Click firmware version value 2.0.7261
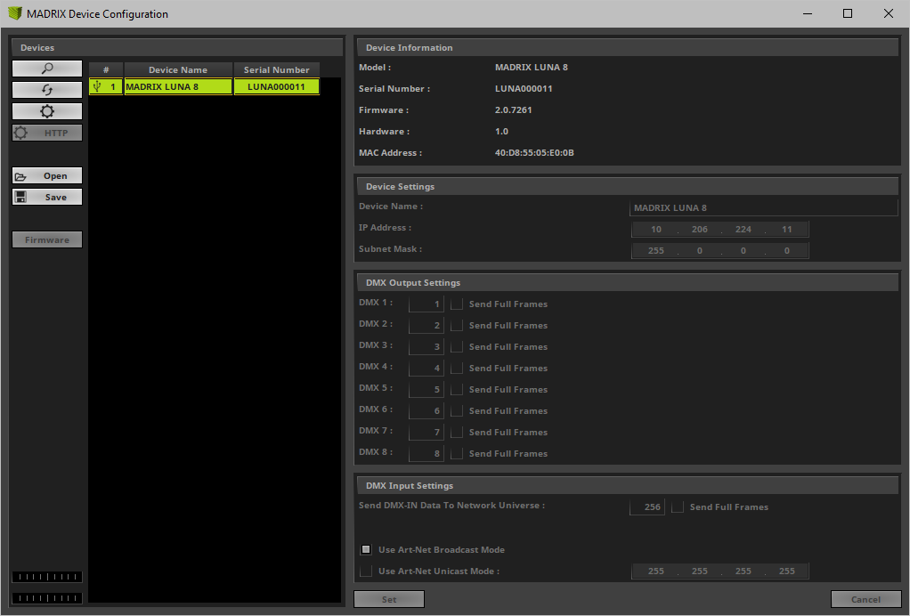910x616 pixels. [513, 109]
